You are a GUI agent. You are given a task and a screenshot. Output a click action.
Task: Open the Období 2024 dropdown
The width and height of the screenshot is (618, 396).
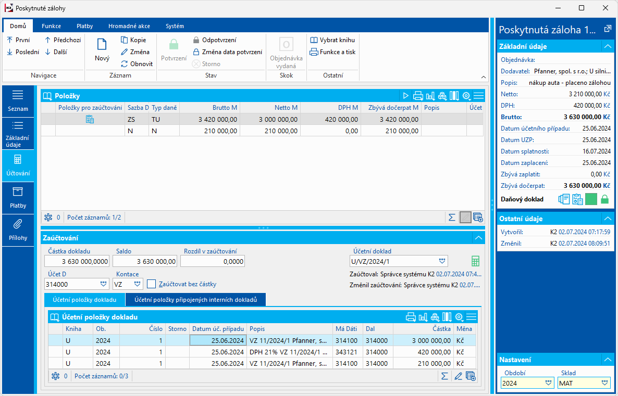(x=548, y=383)
